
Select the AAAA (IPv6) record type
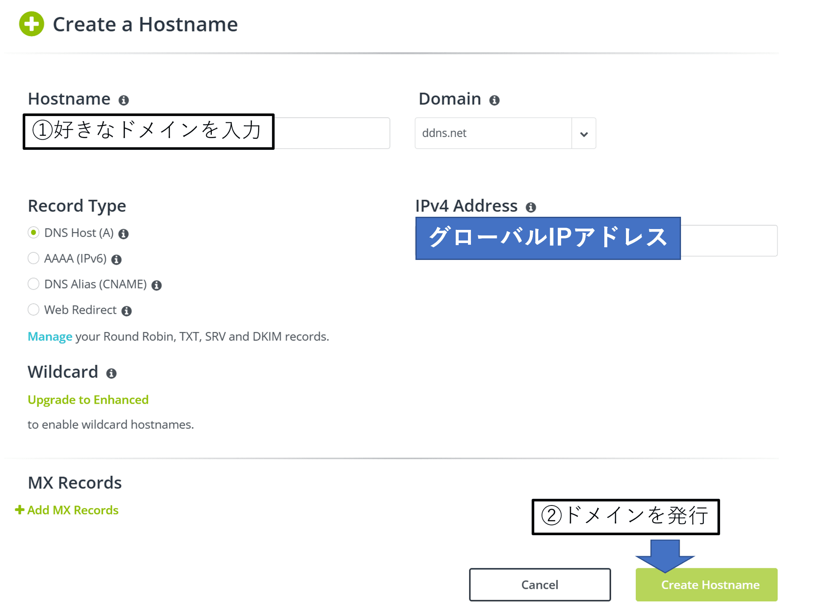(33, 259)
